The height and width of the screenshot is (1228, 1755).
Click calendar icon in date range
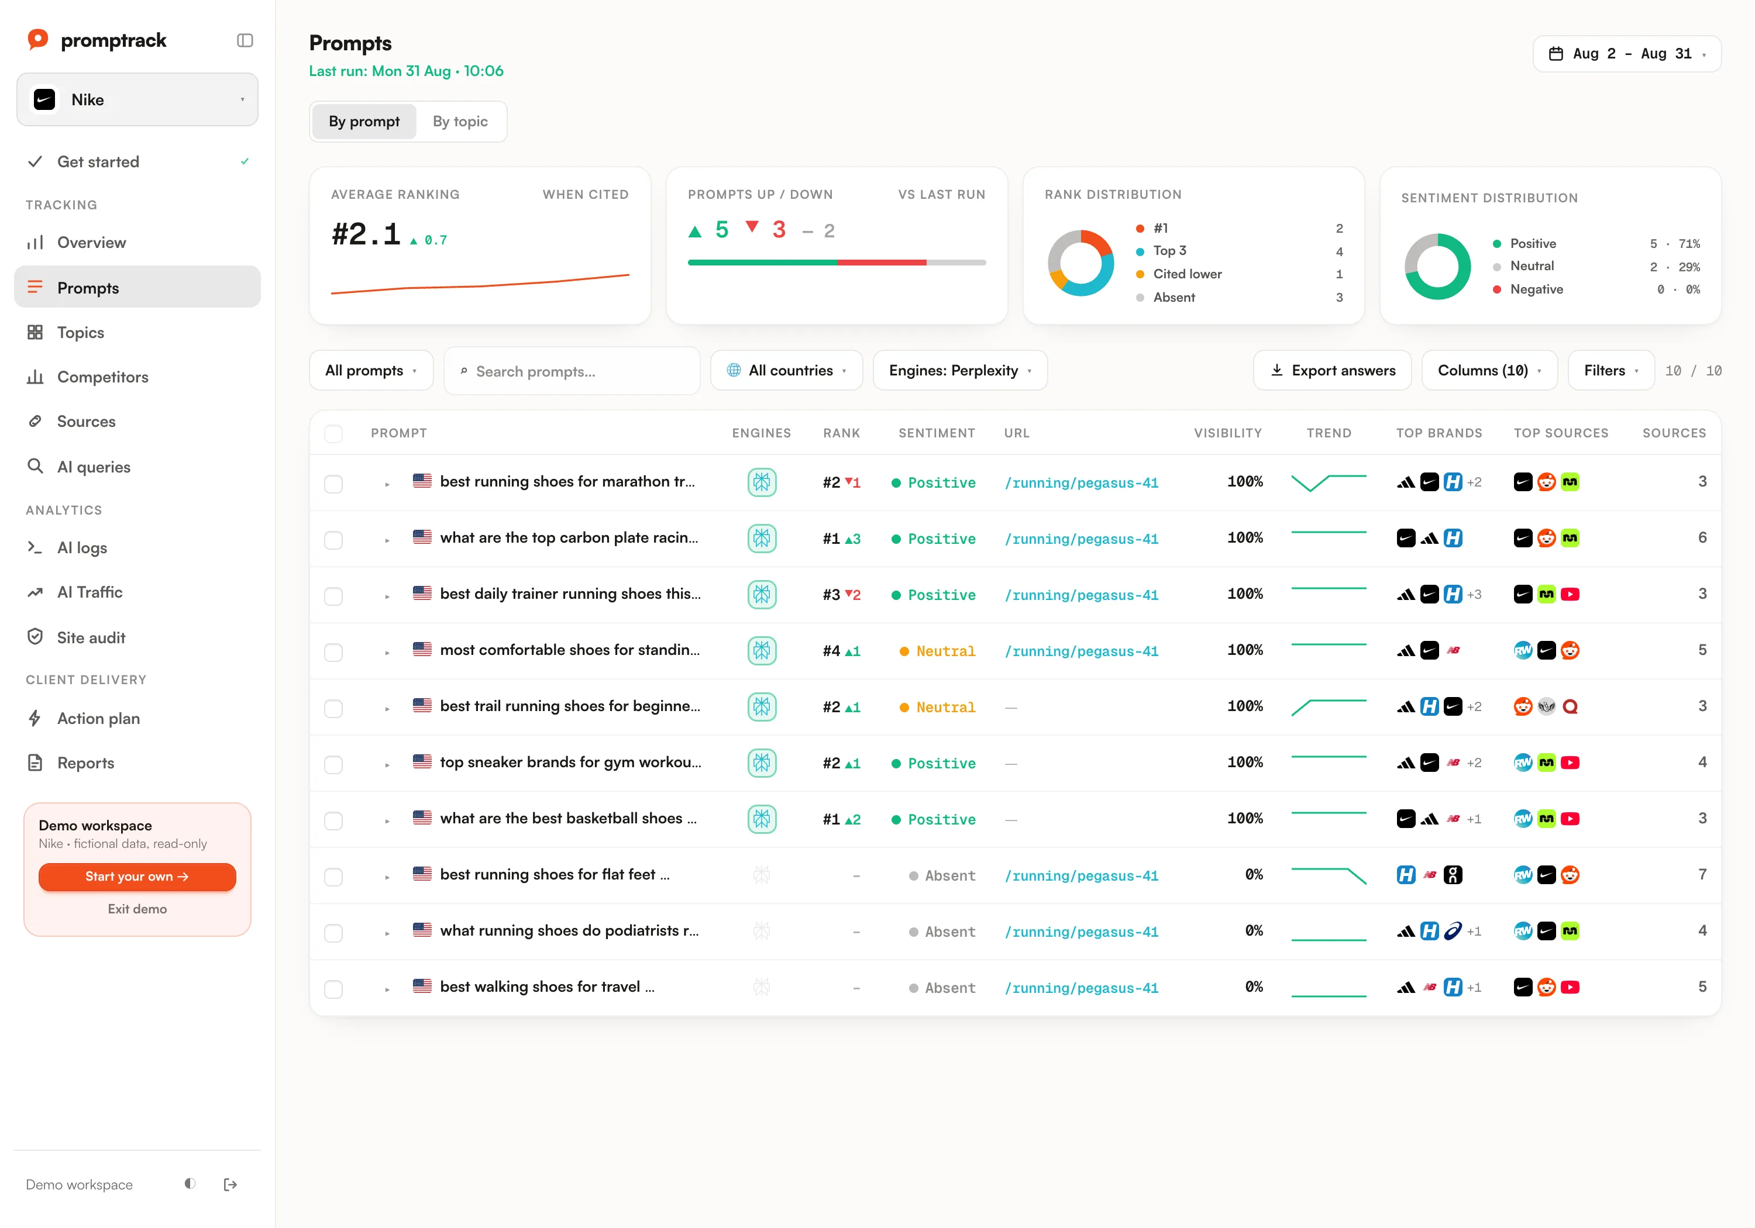click(1556, 53)
